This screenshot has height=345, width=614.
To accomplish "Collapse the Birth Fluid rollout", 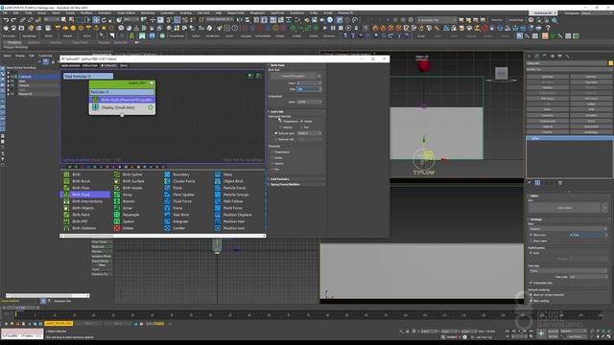I will [296, 65].
